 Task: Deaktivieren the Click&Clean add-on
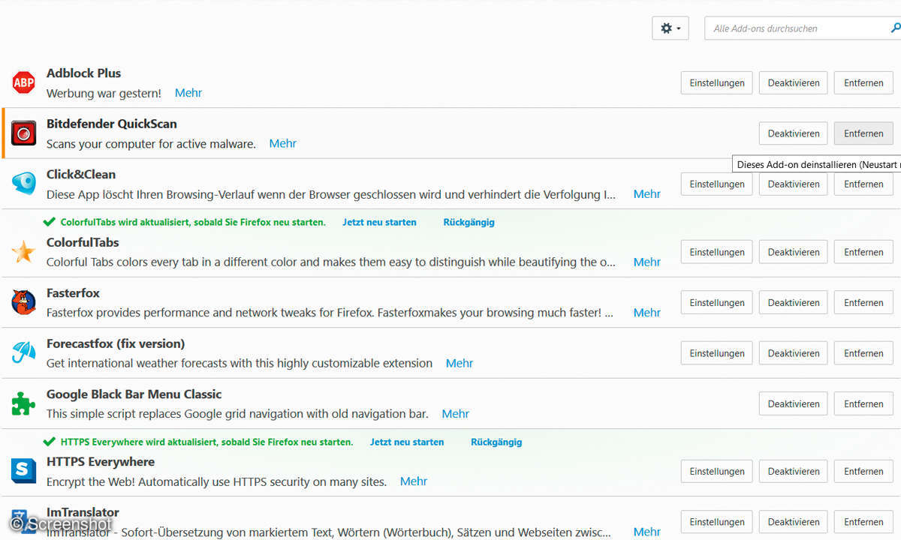(794, 184)
